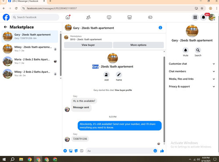Click the $910 2beds 1bath listing link
Viewport: 219px width, 162px height.
86,39
